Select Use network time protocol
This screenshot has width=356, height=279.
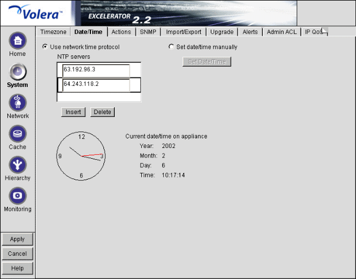(x=45, y=47)
